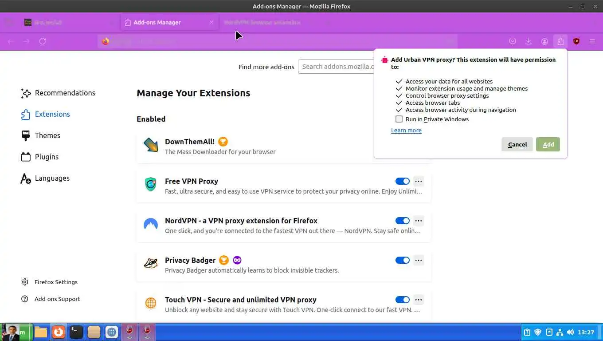Open the app grid taskbar icon
Screen dimensions: 603x341
[112, 332]
